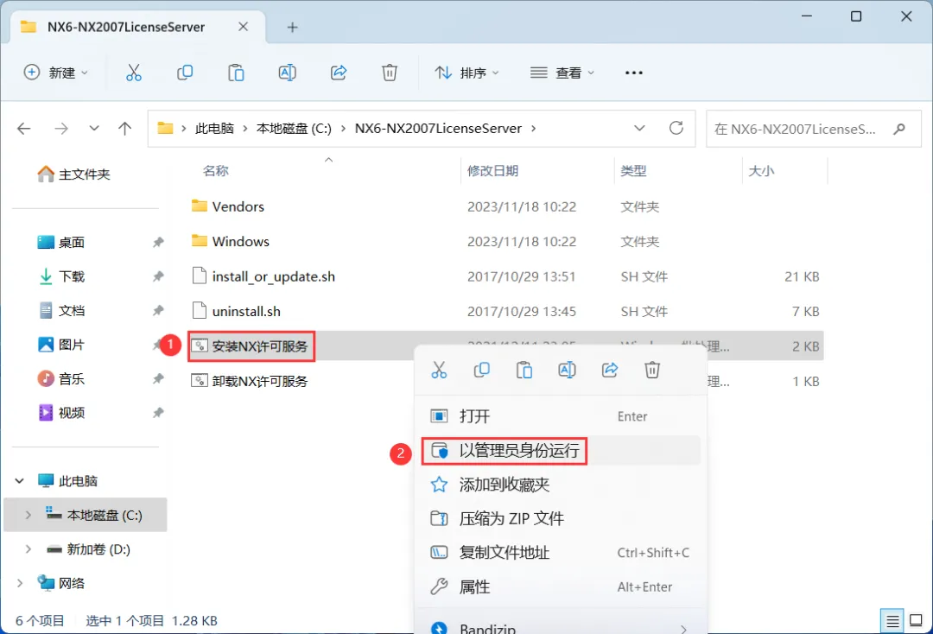Click the 类型 column header
933x634 pixels.
[633, 171]
